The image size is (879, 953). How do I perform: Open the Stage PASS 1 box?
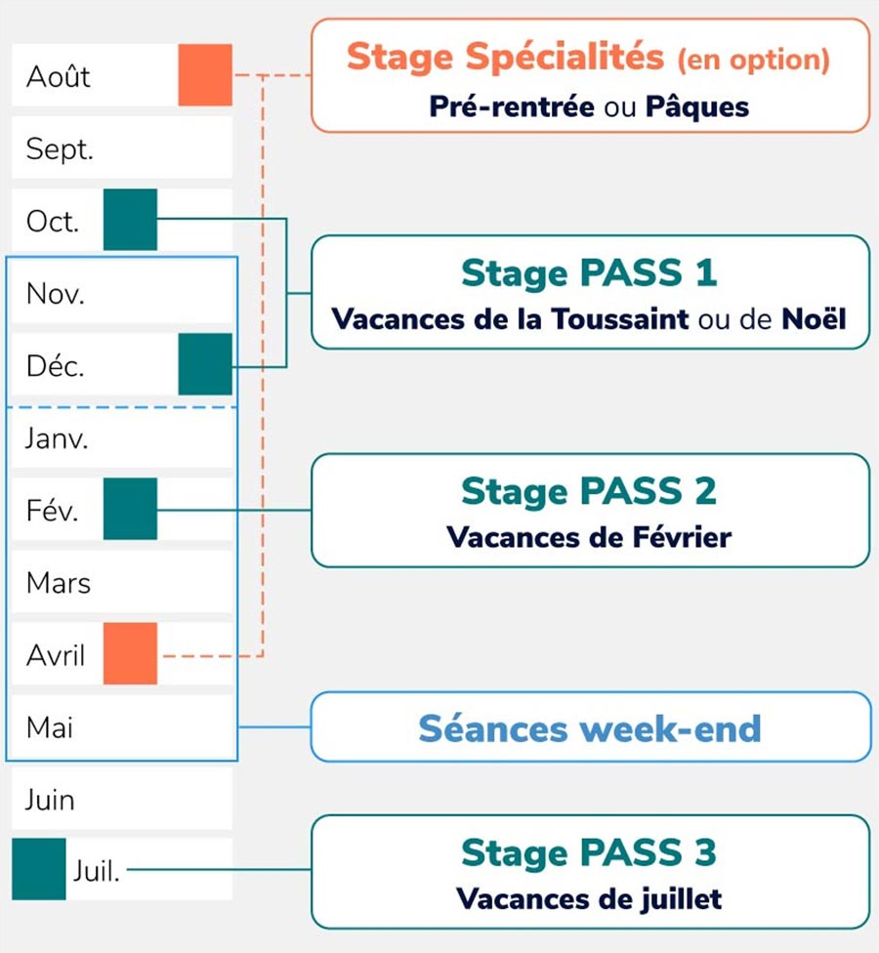(589, 292)
